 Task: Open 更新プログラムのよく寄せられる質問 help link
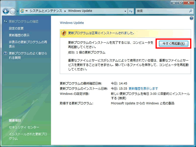click(x=28, y=56)
